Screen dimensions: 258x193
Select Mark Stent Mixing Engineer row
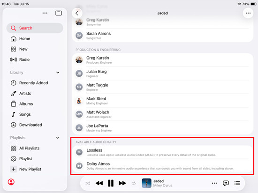point(163,101)
